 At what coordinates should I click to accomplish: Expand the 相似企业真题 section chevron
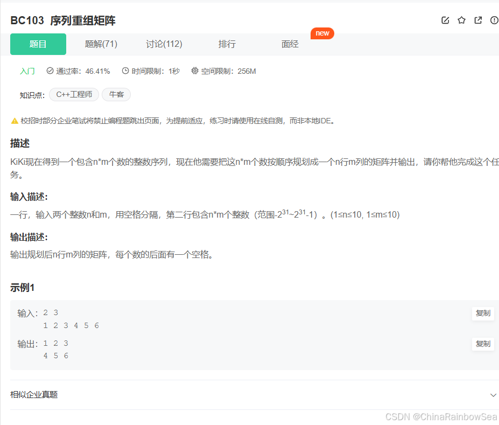point(493,395)
